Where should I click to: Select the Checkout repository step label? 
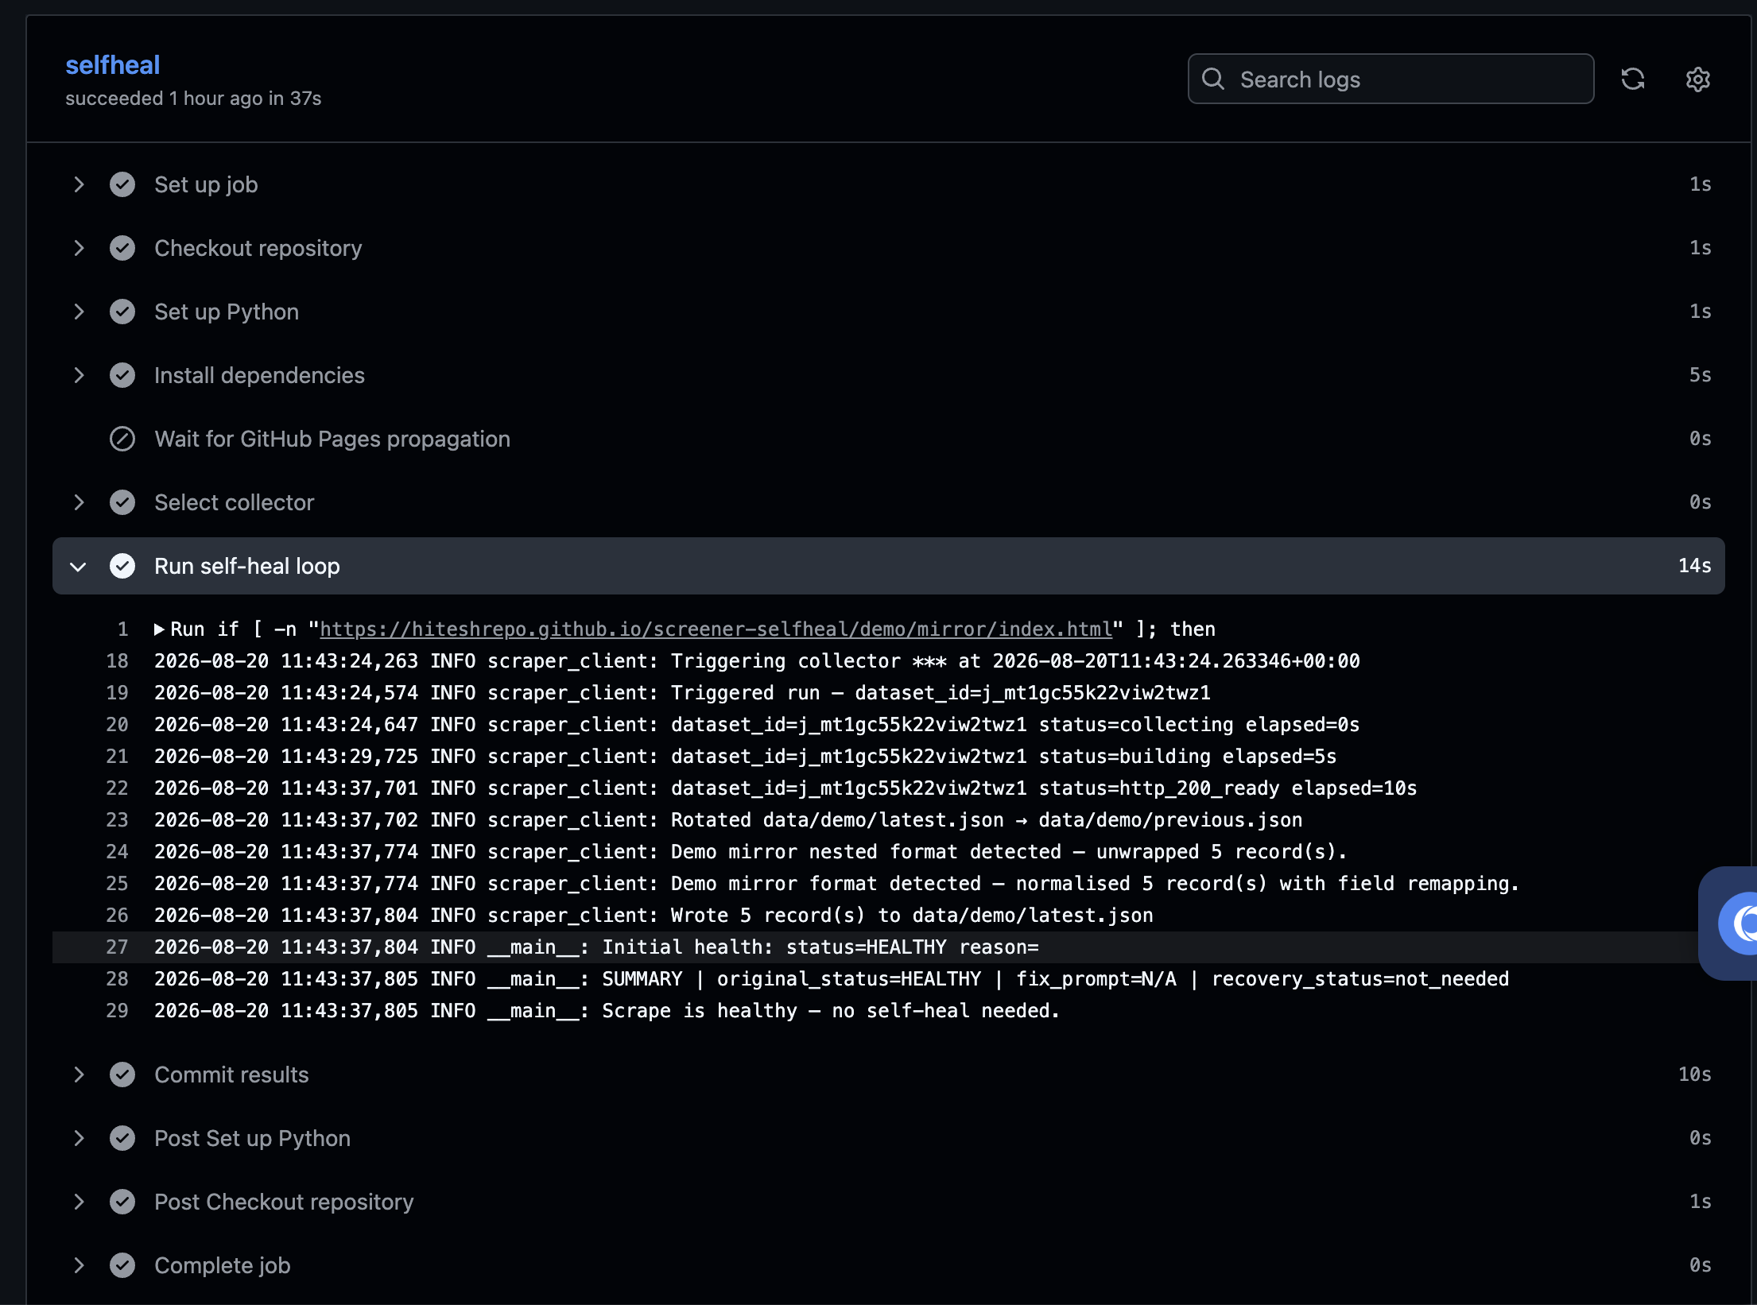pyautogui.click(x=258, y=248)
